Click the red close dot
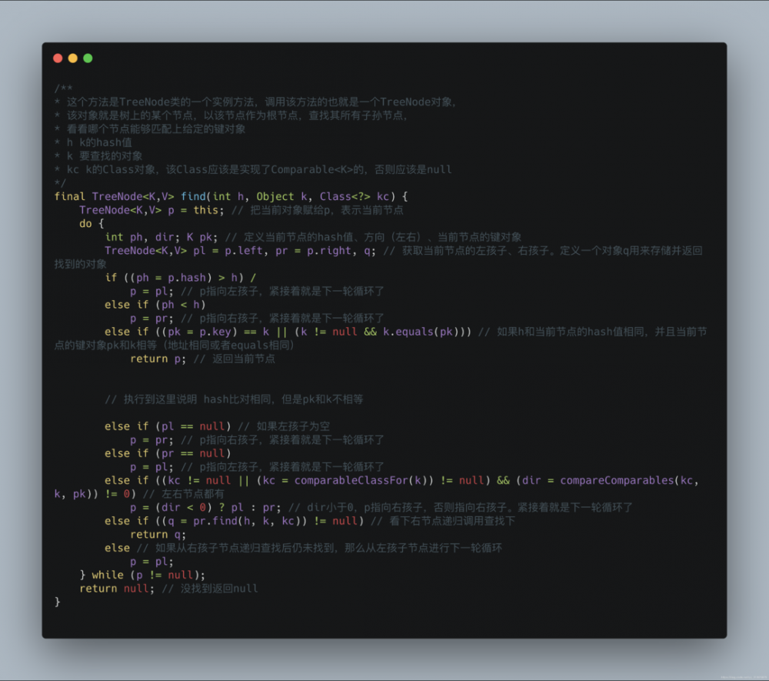The height and width of the screenshot is (681, 769). pos(58,58)
